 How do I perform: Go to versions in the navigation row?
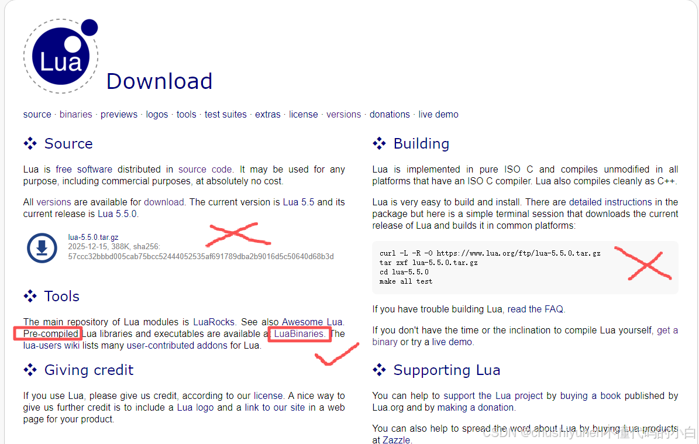(x=344, y=115)
